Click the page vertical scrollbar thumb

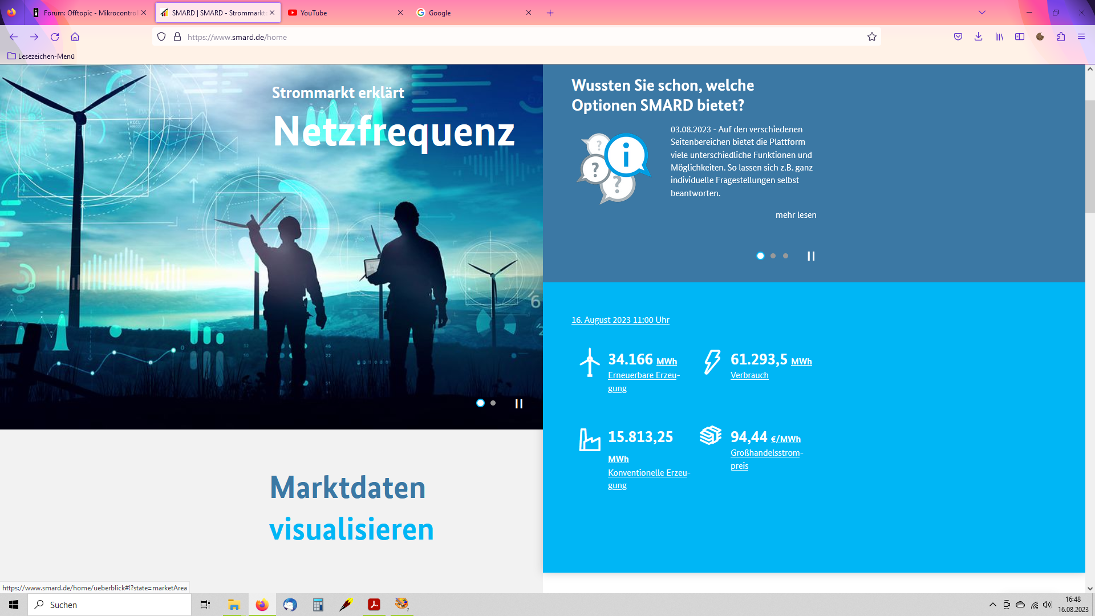[1090, 157]
